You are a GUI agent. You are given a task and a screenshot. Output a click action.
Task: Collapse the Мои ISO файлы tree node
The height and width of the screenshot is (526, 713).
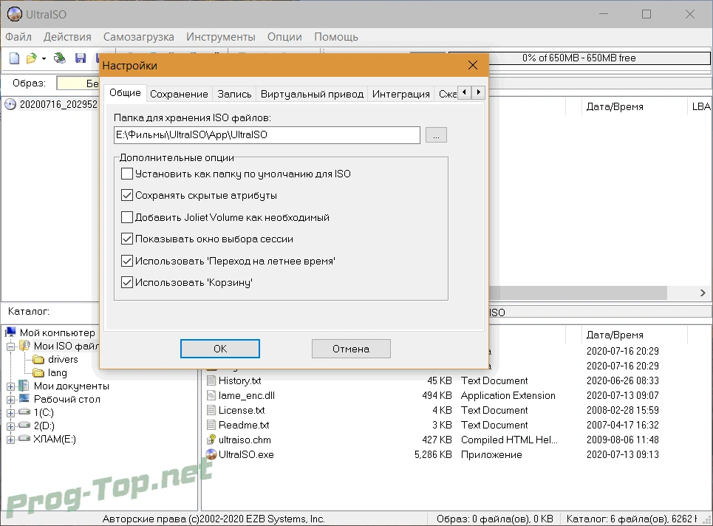tap(11, 346)
